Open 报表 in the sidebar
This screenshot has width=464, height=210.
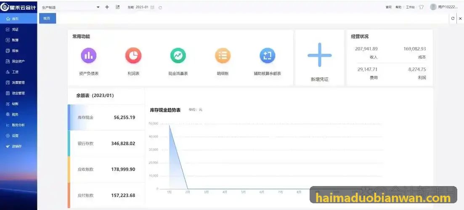click(x=19, y=51)
